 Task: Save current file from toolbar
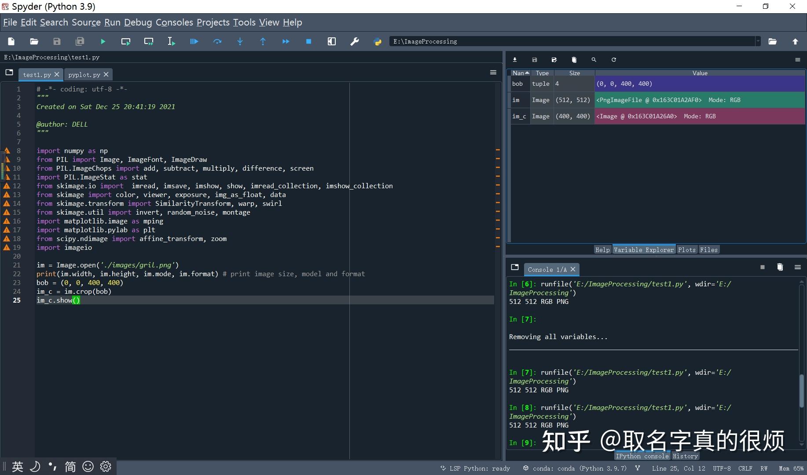57,41
